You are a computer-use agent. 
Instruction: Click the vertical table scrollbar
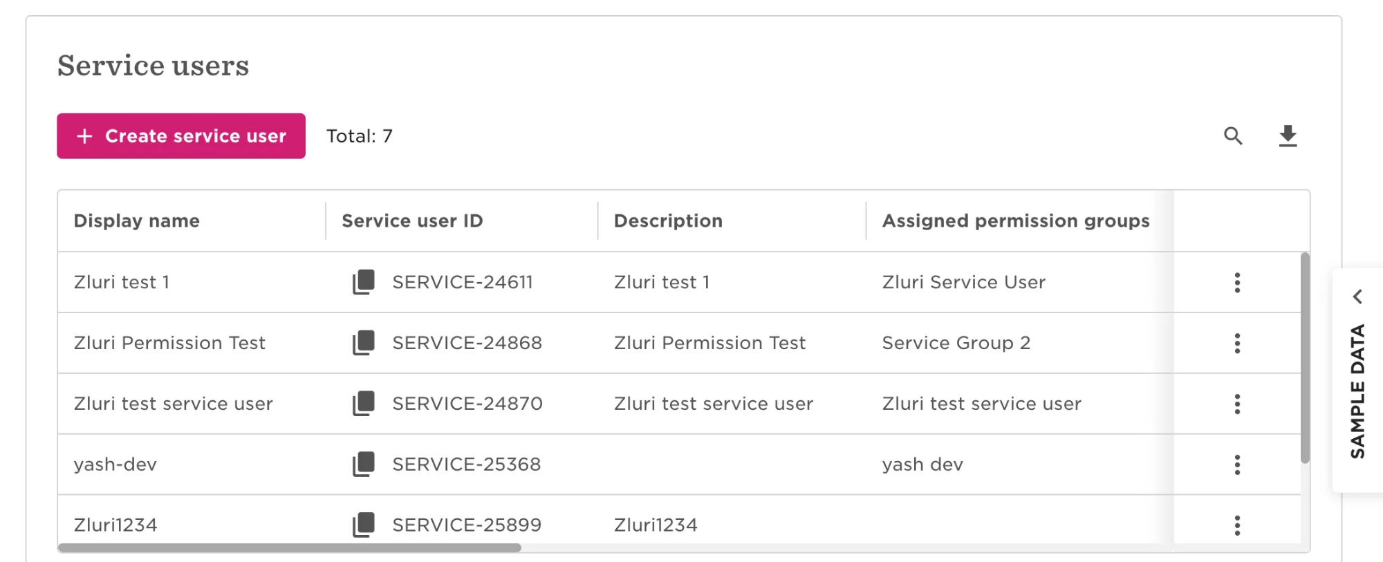click(1305, 358)
